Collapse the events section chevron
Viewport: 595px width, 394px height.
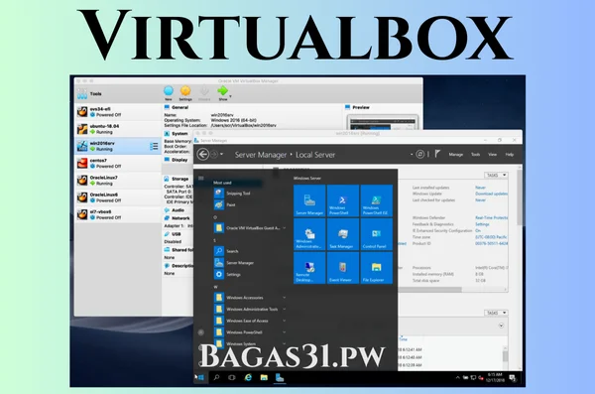(501, 326)
